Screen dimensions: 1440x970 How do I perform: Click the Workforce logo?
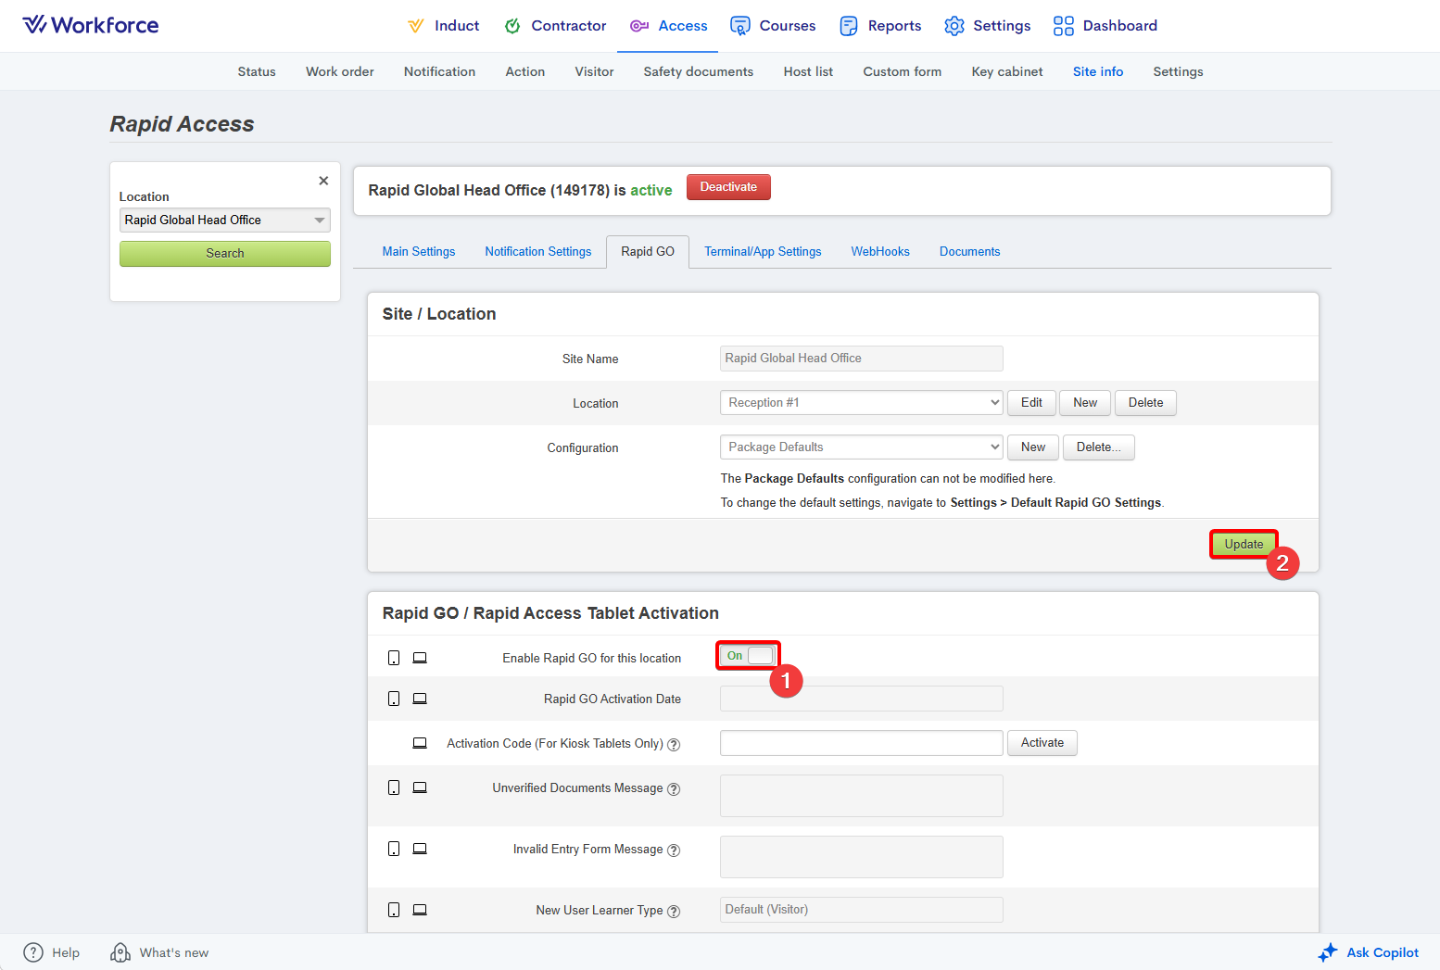click(91, 25)
